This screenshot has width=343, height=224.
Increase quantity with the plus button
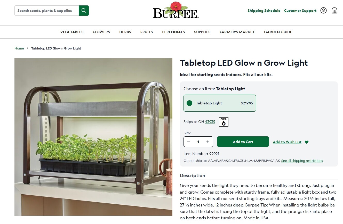pyautogui.click(x=208, y=142)
